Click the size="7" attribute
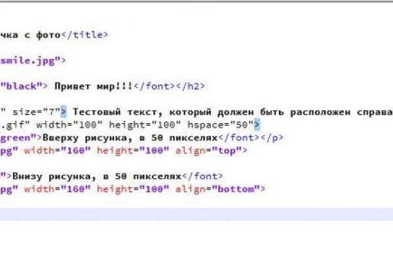393x262 pixels. (37, 111)
